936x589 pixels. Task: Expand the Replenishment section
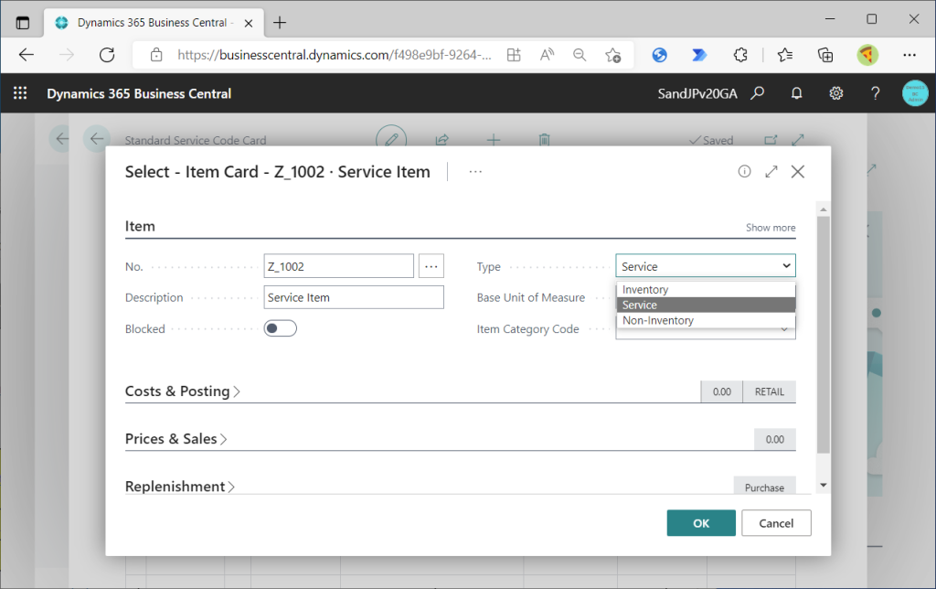(180, 487)
